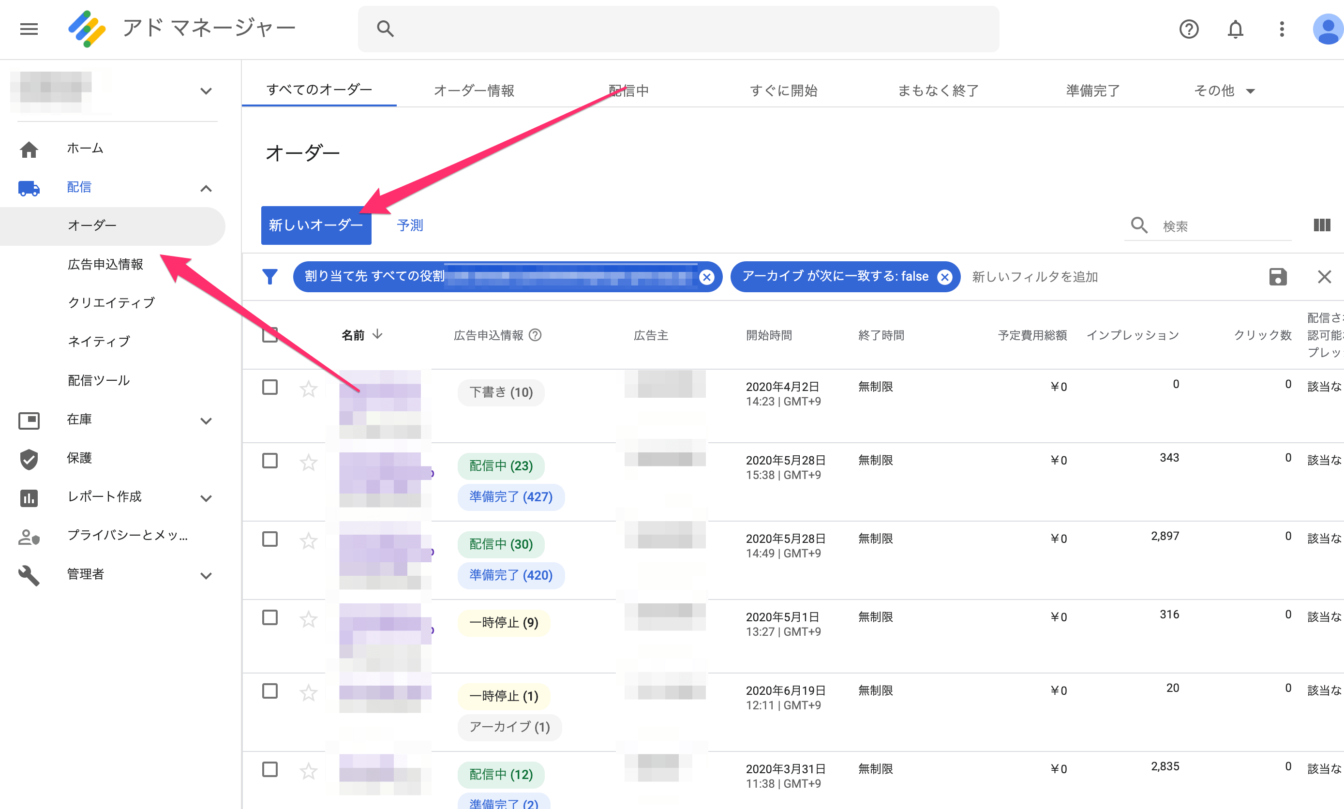Open the hamburger main menu

tap(29, 29)
